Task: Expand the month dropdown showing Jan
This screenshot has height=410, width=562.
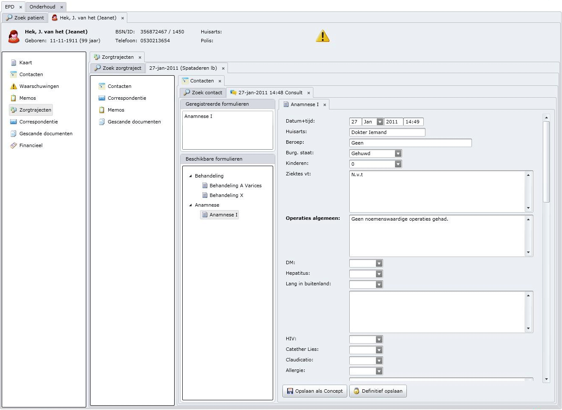Action: (379, 122)
